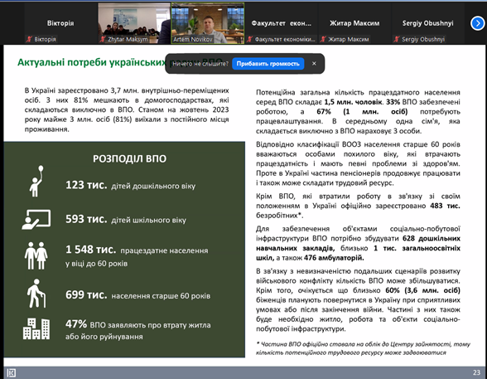Click muted mic icon on Zhytar Maksym

point(103,39)
